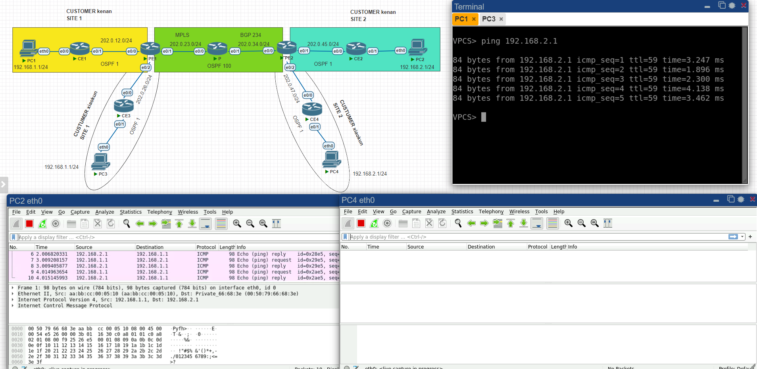This screenshot has width=757, height=369.
Task: Switch to PC3 terminal tab
Action: [x=489, y=19]
